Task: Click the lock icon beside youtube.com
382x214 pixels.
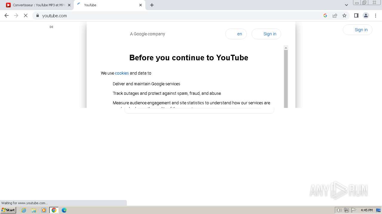Action: coord(38,15)
